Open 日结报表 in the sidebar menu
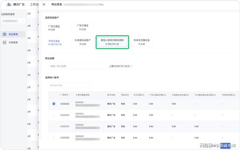240x150 pixels. pyautogui.click(x=13, y=42)
